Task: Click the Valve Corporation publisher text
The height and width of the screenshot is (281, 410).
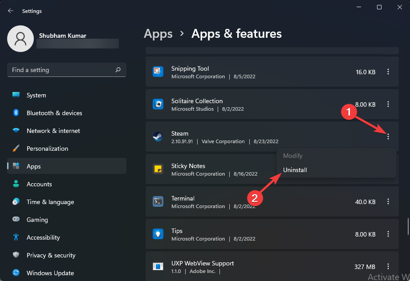Action: [x=223, y=141]
